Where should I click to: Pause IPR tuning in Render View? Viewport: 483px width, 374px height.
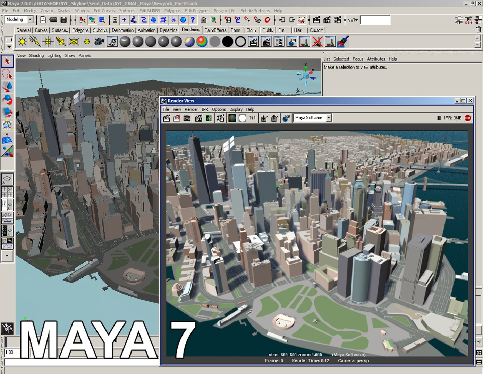[439, 118]
